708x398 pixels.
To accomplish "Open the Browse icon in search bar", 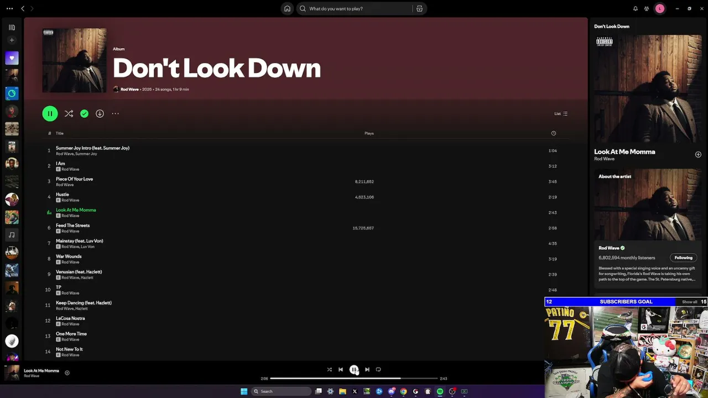I will click(420, 8).
